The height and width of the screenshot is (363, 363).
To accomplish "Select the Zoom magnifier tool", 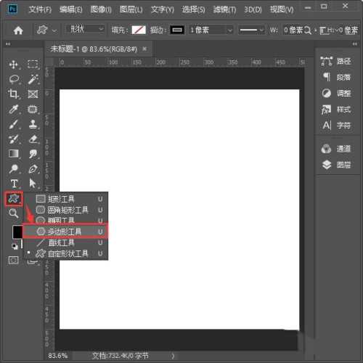I will pyautogui.click(x=14, y=213).
